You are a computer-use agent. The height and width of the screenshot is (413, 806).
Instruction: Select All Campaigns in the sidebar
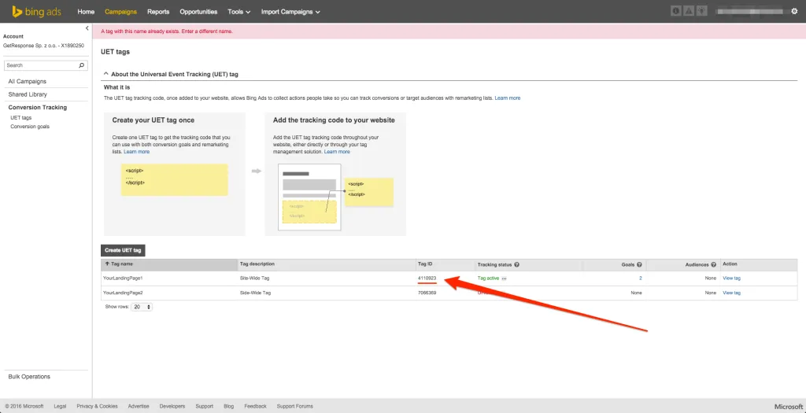coord(28,81)
